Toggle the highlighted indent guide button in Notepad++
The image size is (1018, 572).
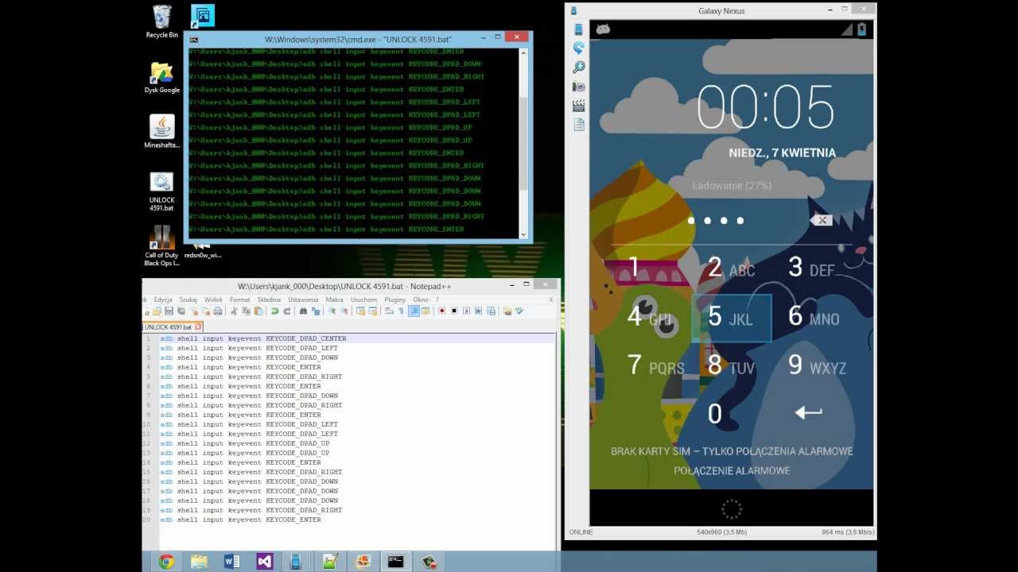pos(414,311)
